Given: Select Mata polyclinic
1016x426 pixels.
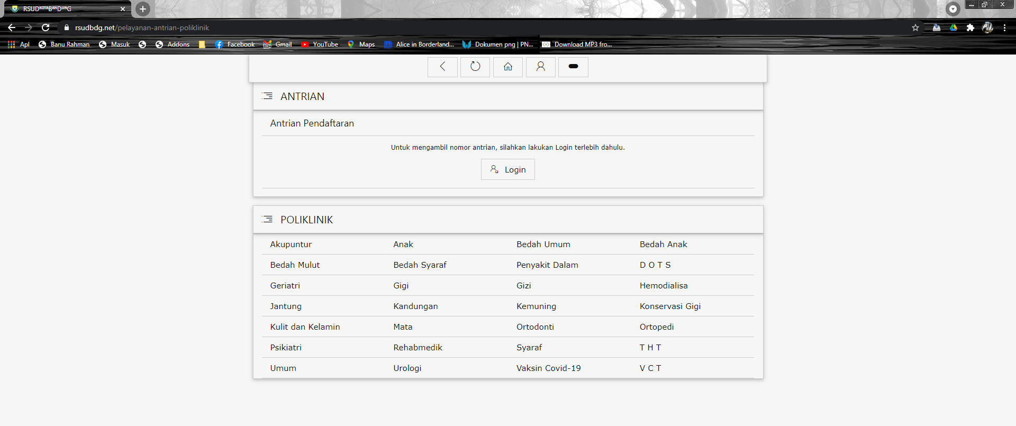Looking at the screenshot, I should pos(403,327).
